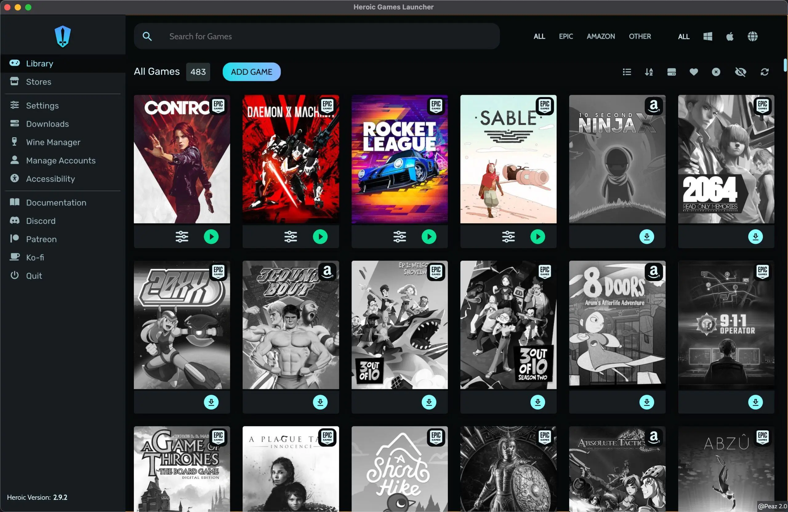Toggle favourites only heart filter
Screen dimensions: 788x512
tap(694, 72)
